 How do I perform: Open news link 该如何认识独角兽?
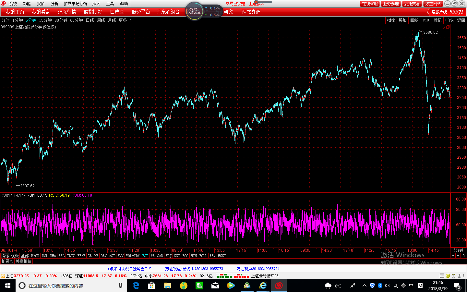[x=129, y=269]
